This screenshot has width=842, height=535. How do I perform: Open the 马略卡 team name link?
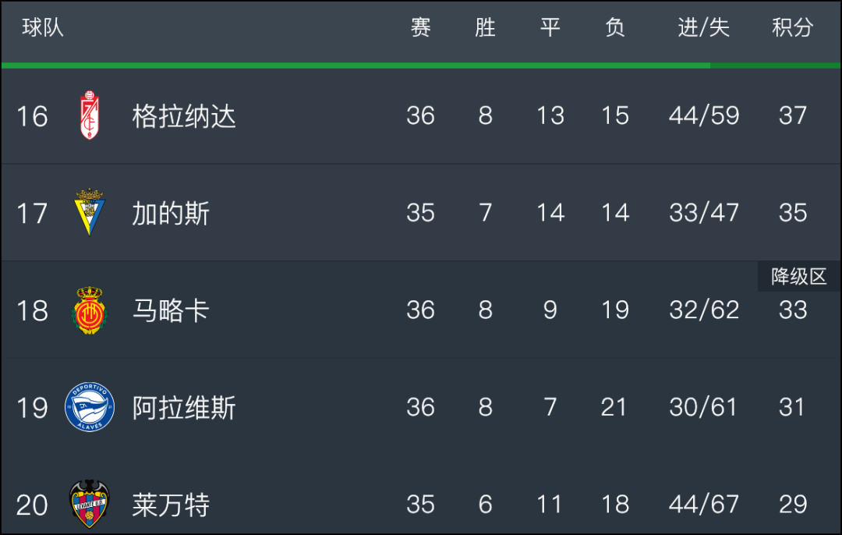coord(171,310)
